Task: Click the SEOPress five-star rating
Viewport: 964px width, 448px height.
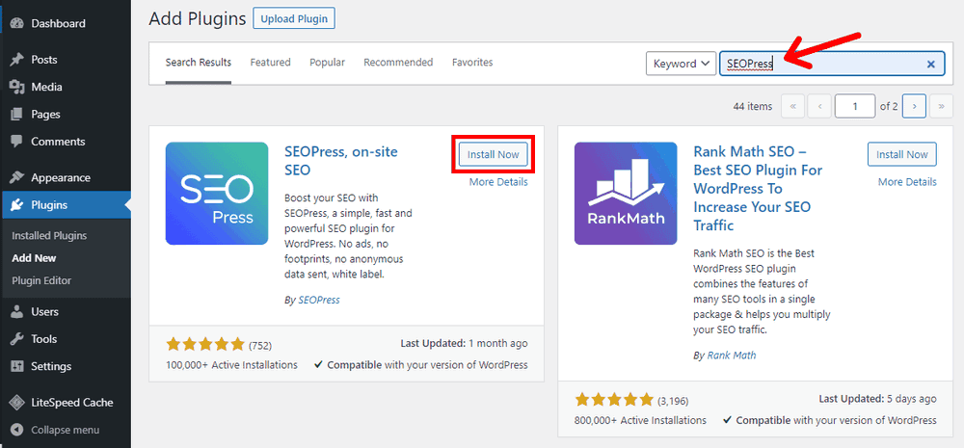Action: click(x=205, y=344)
